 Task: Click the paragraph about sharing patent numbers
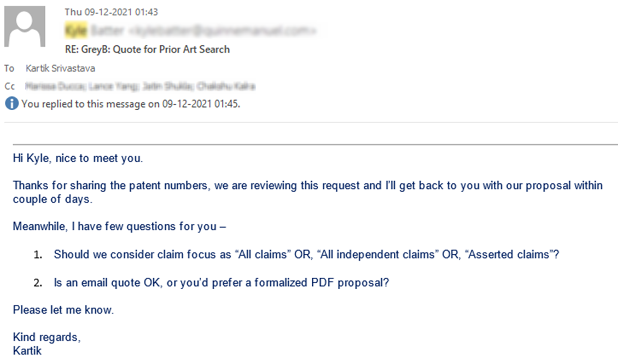pos(308,192)
